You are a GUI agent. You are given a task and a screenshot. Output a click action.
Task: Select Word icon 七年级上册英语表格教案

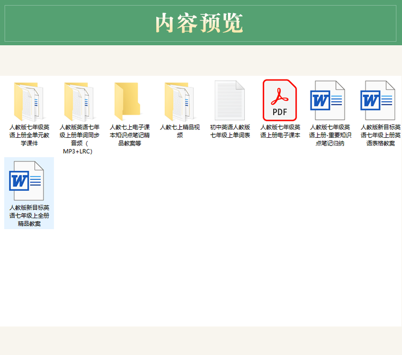(x=378, y=100)
